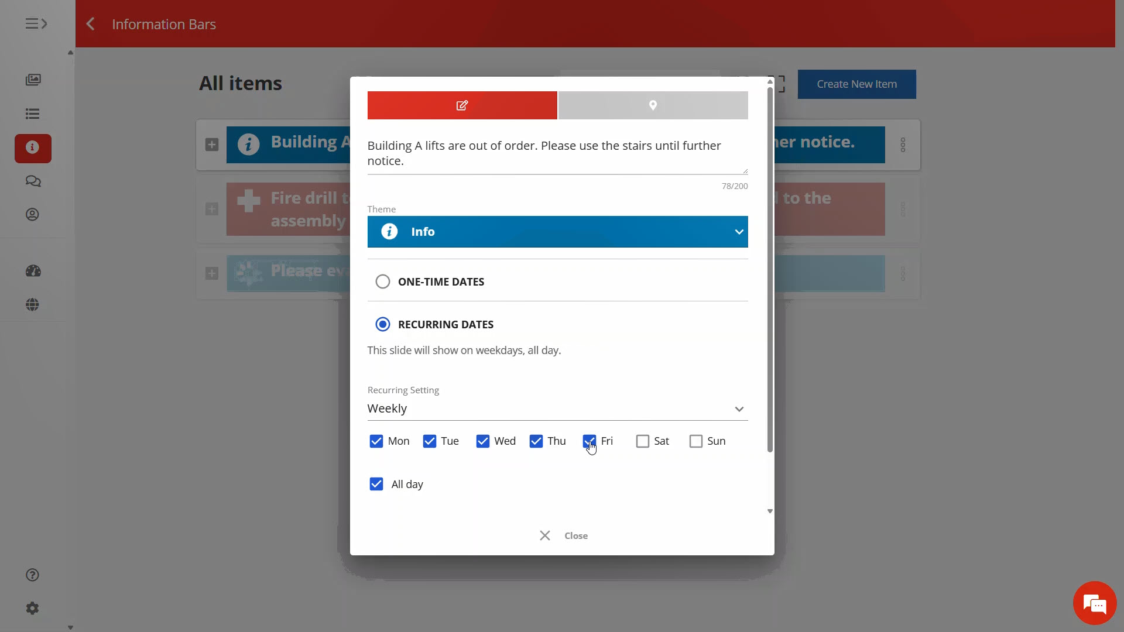Uncheck the All day checkbox
This screenshot has width=1124, height=632.
[376, 484]
